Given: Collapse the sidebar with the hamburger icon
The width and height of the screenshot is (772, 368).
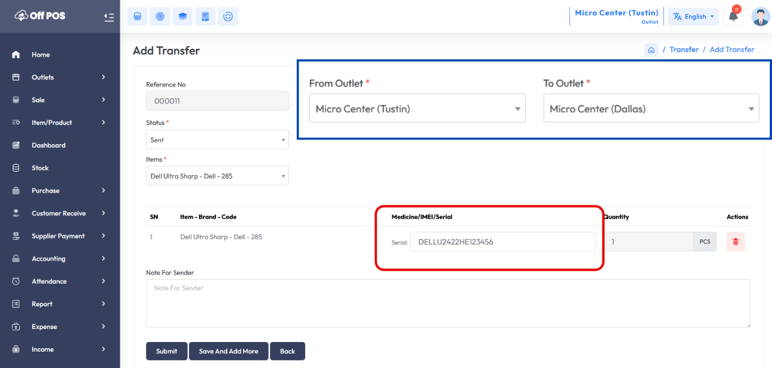Looking at the screenshot, I should [x=109, y=17].
